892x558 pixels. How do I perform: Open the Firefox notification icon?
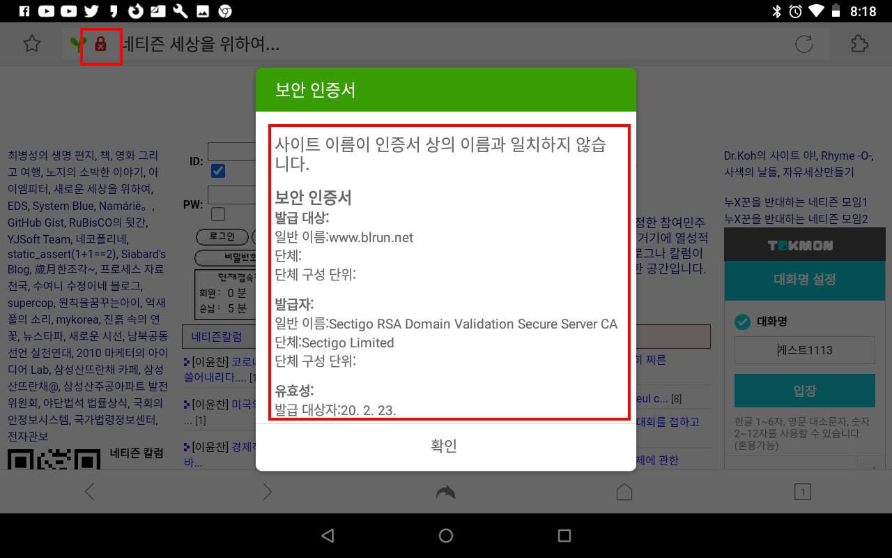pyautogui.click(x=136, y=11)
